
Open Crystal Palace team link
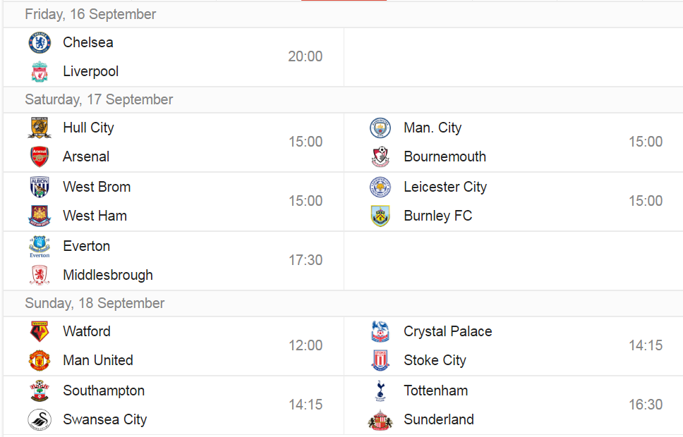click(x=448, y=332)
